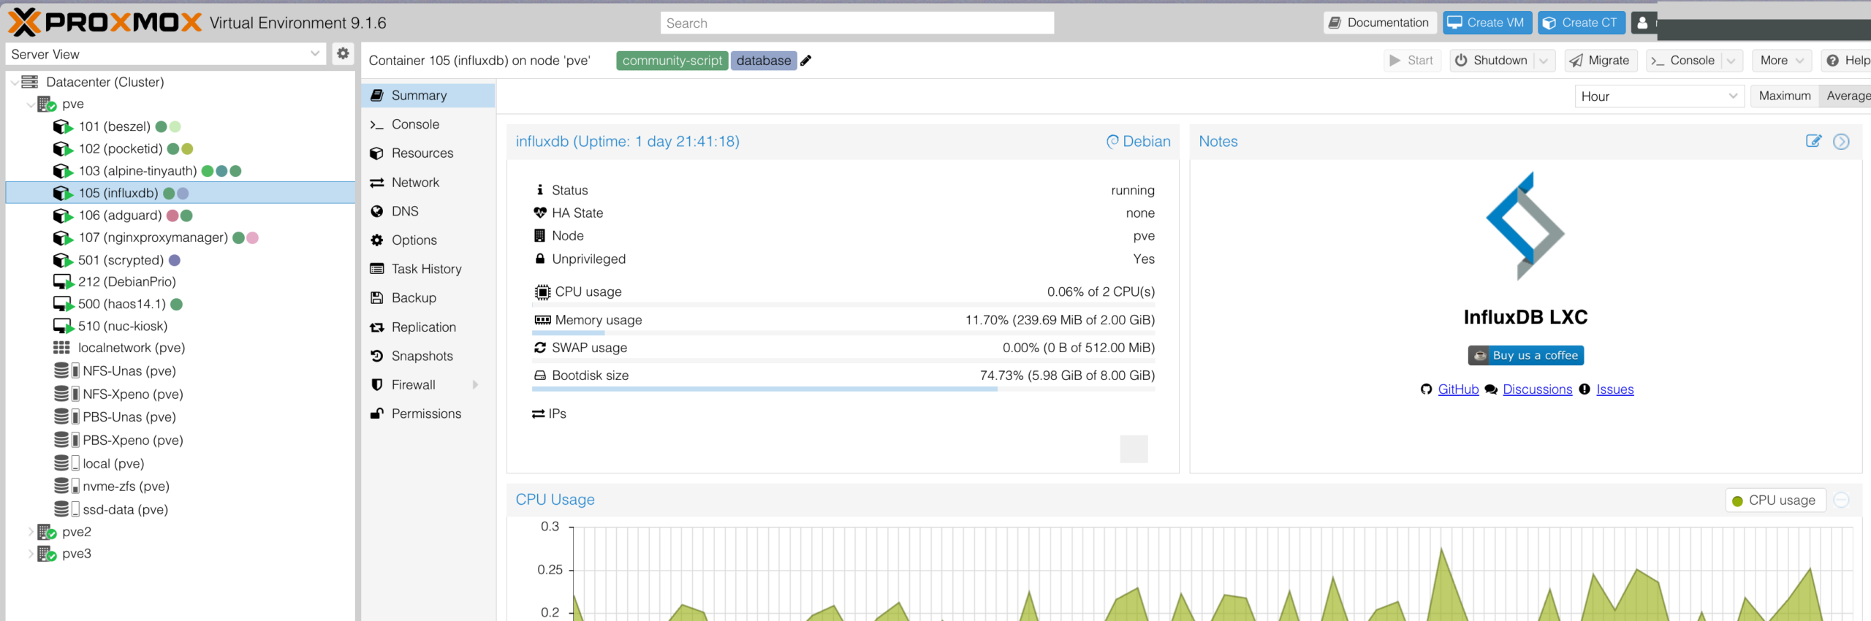Screen dimensions: 1871x621
Task: Select container 101 (beszel)
Action: point(115,126)
